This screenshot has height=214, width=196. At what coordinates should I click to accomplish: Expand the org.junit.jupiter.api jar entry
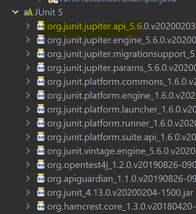[x=28, y=26]
